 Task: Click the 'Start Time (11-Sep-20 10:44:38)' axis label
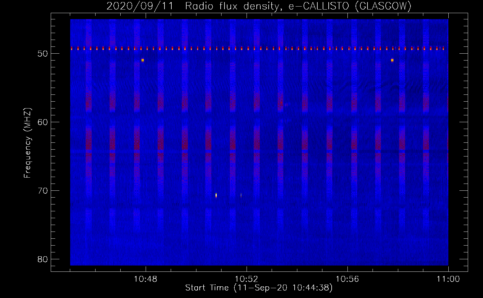(x=259, y=288)
